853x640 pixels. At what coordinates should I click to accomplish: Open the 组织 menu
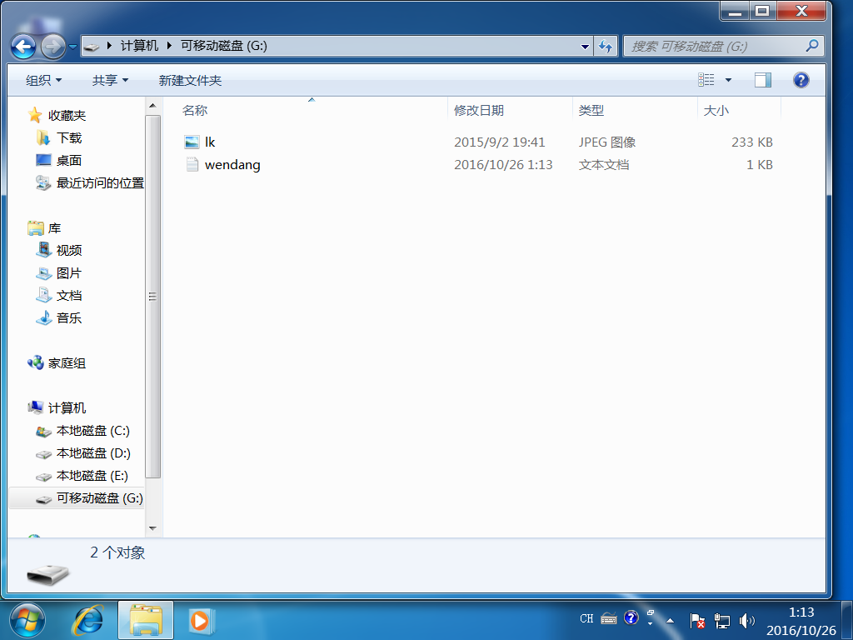pyautogui.click(x=43, y=81)
